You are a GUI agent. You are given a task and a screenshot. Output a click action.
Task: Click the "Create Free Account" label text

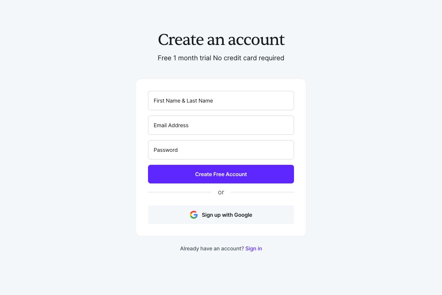point(221,174)
